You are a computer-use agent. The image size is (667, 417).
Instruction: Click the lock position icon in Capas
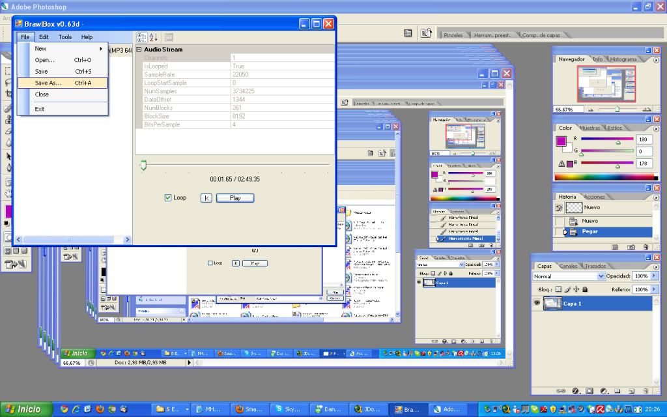pyautogui.click(x=576, y=289)
